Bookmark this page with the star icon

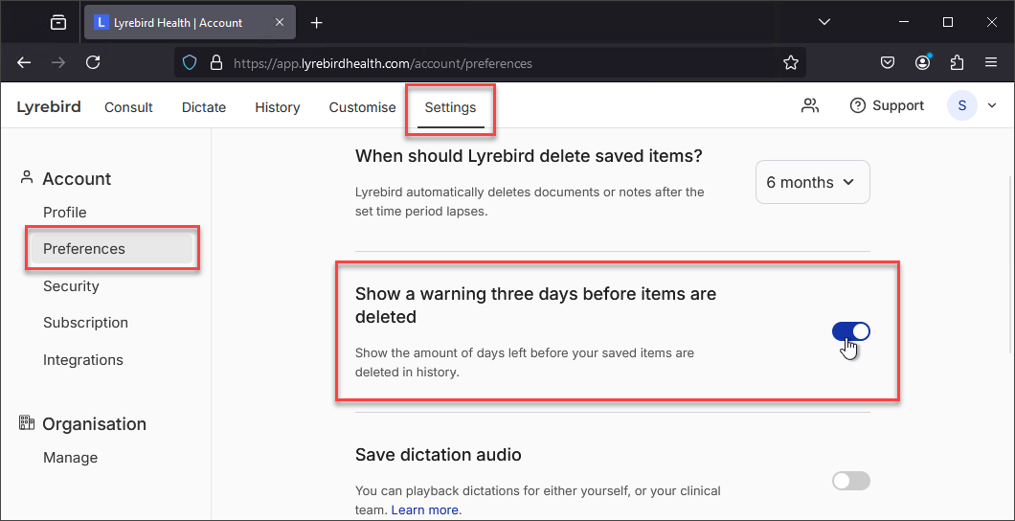(x=790, y=63)
